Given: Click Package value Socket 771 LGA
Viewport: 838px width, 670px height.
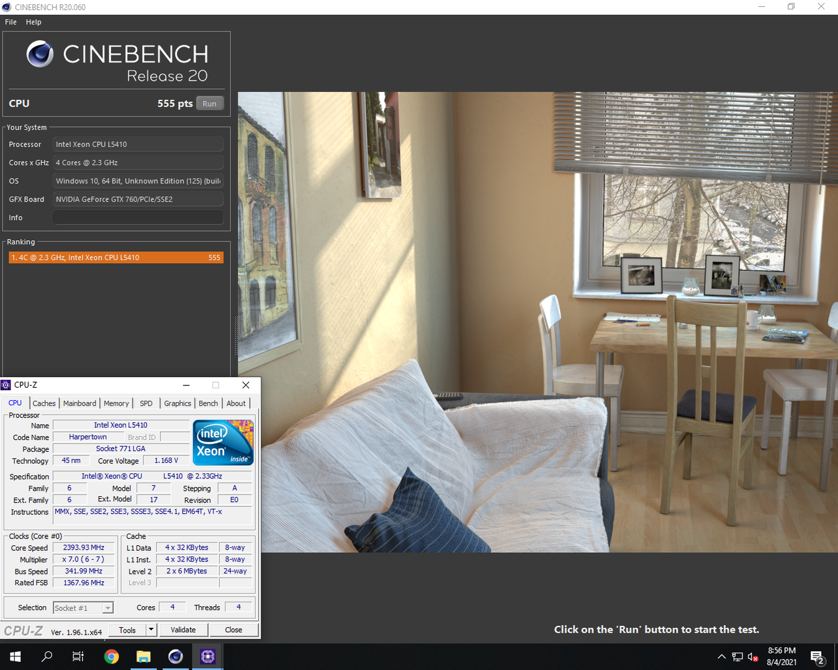Looking at the screenshot, I should tap(121, 449).
